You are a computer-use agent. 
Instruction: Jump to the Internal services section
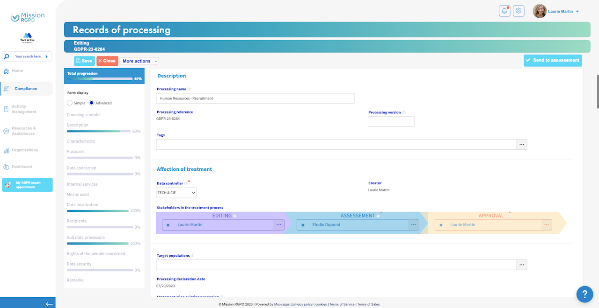pyautogui.click(x=82, y=184)
